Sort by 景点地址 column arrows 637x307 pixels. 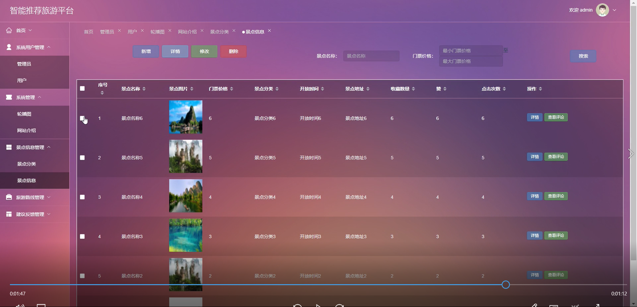pos(368,89)
